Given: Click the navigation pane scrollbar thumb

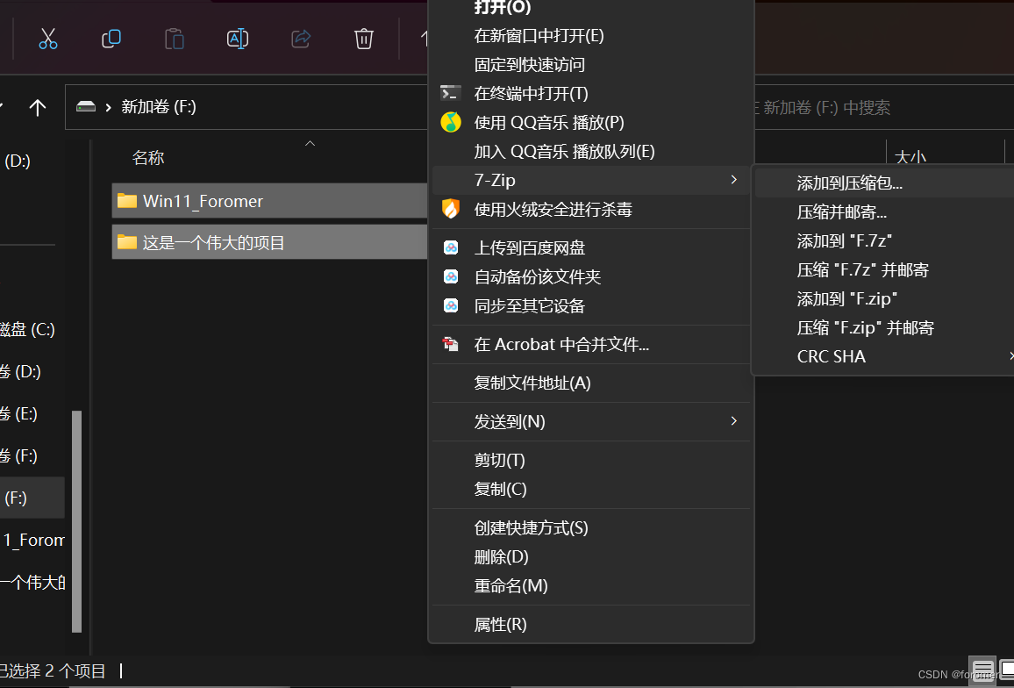Looking at the screenshot, I should pos(77,521).
